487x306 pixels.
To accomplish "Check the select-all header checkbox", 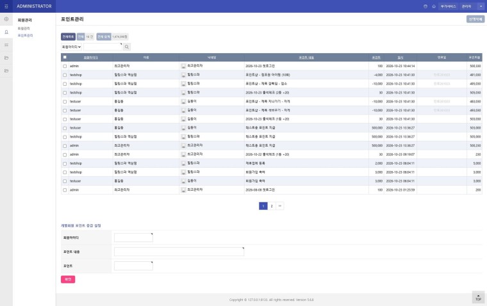I will [x=65, y=57].
